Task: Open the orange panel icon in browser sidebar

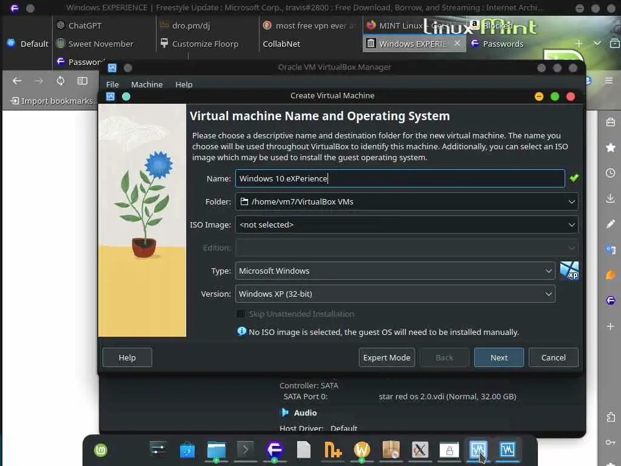Action: (x=610, y=275)
